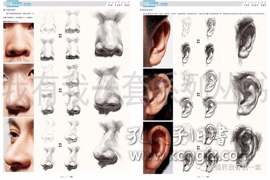This screenshot has height=180, width=270.
Task: Open the large side-view nose drawing
Action: (x=108, y=144)
